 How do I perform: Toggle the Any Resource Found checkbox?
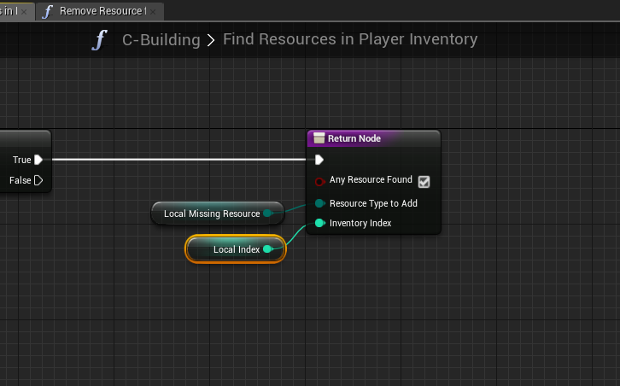tap(424, 181)
